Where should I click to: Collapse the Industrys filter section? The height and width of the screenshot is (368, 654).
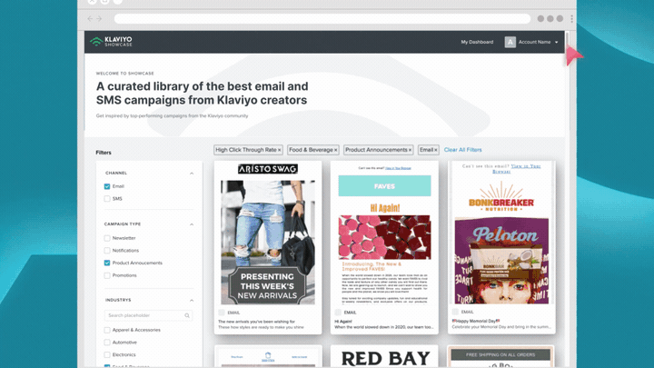coord(192,301)
